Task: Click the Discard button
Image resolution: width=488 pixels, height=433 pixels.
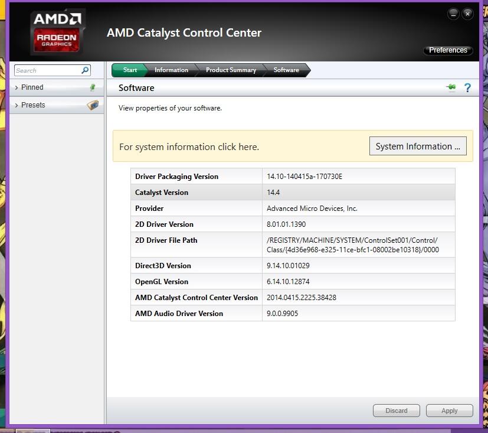Action: 396,411
